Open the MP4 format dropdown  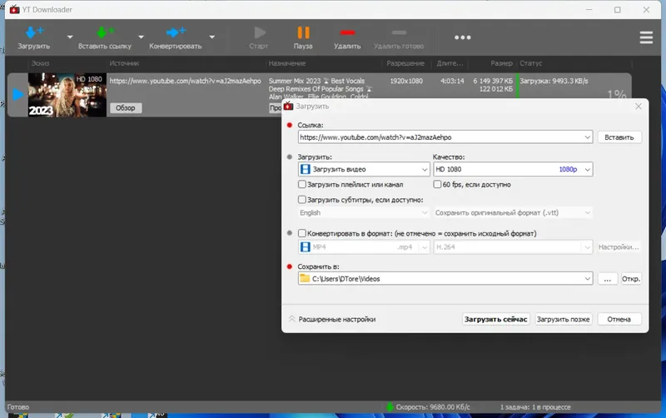[x=364, y=246]
